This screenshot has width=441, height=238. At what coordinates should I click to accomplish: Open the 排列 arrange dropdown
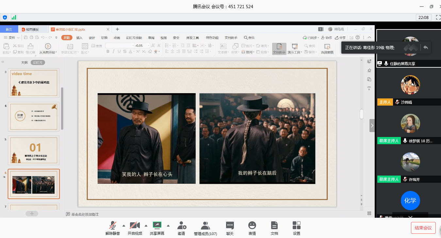tap(248, 52)
